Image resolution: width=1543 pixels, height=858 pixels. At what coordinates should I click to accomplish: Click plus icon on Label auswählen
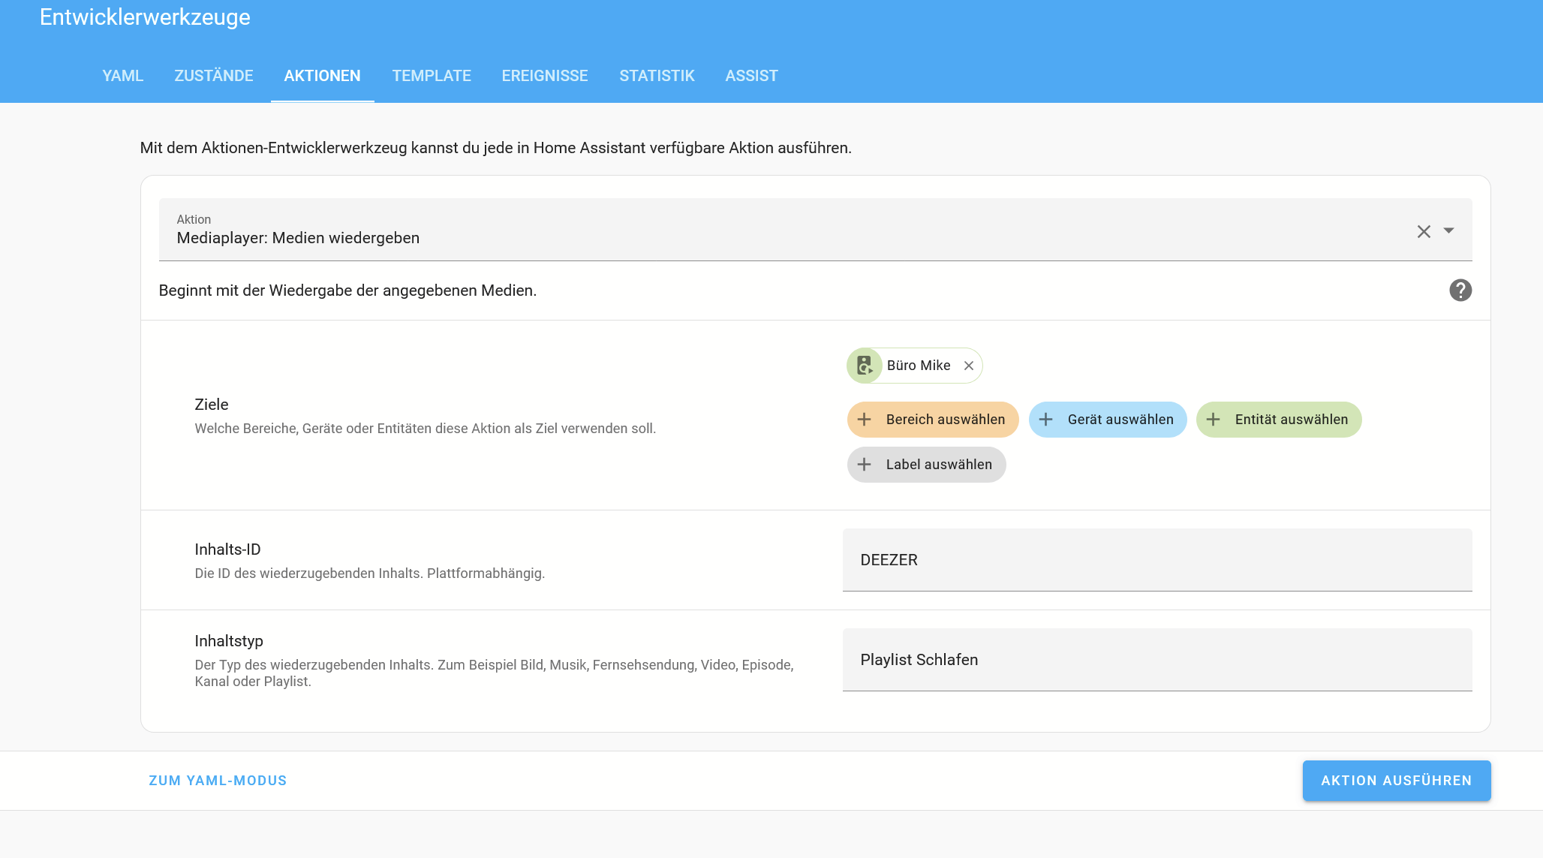pos(865,465)
